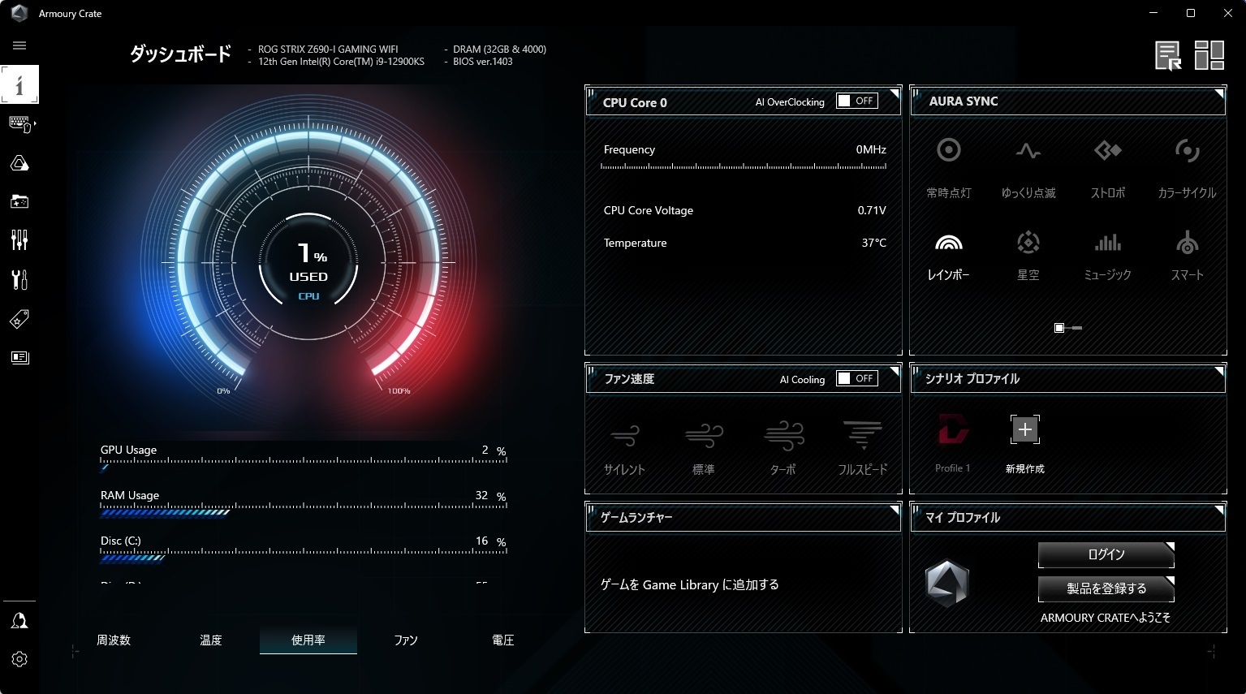The width and height of the screenshot is (1246, 694).
Task: Switch to the 温度 tab
Action: [x=211, y=640]
